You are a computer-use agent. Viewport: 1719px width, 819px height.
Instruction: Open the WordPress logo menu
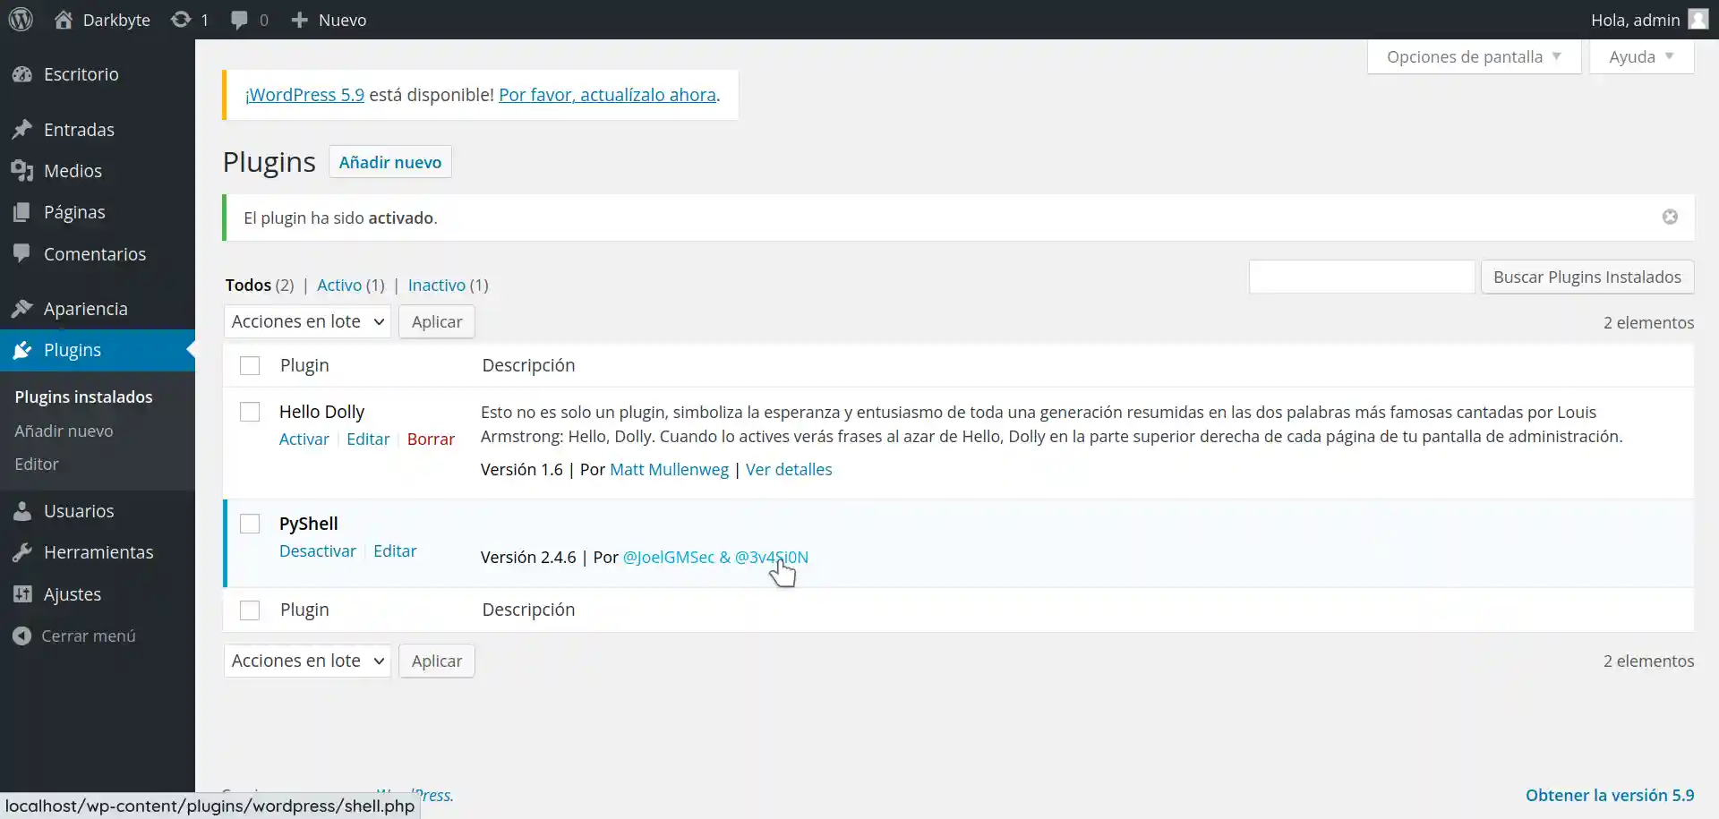21,20
